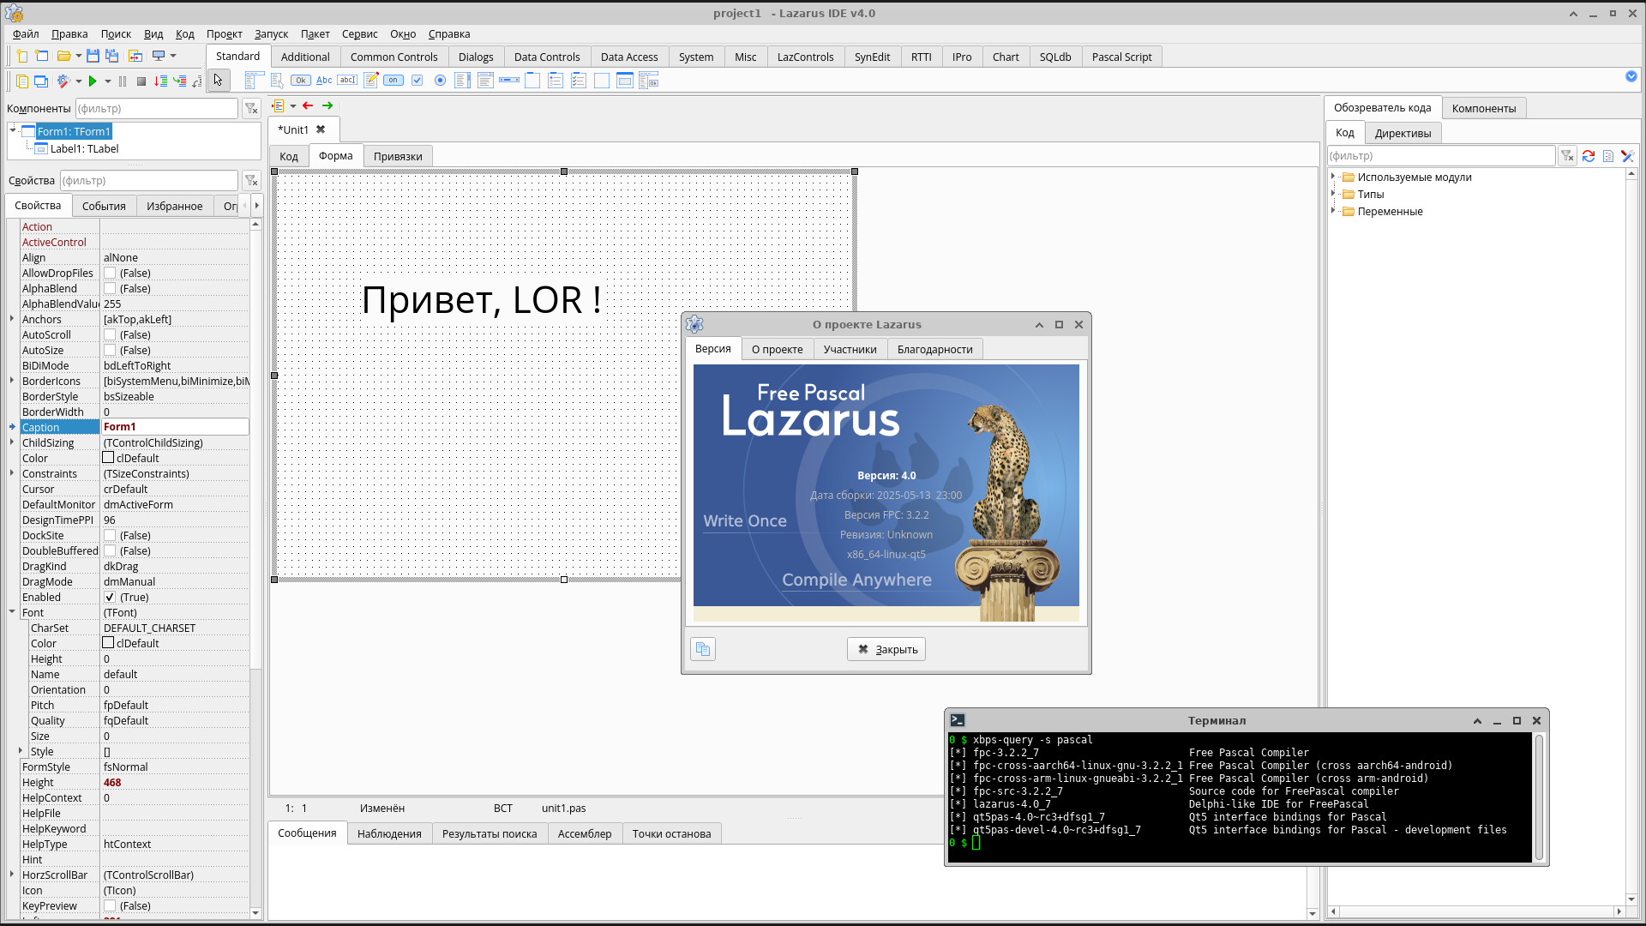Click the palette selection arrow tool
Viewport: 1646px width, 926px height.
tap(218, 81)
